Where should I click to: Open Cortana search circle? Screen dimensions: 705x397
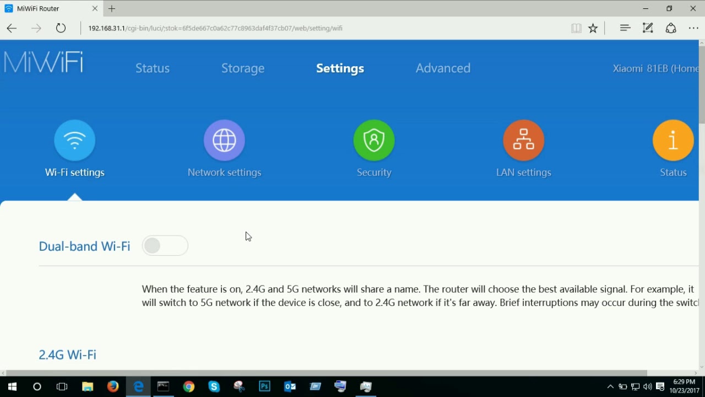click(37, 387)
